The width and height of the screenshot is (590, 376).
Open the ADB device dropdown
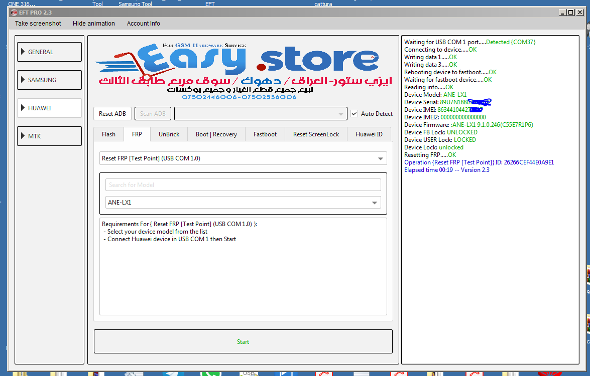[261, 114]
